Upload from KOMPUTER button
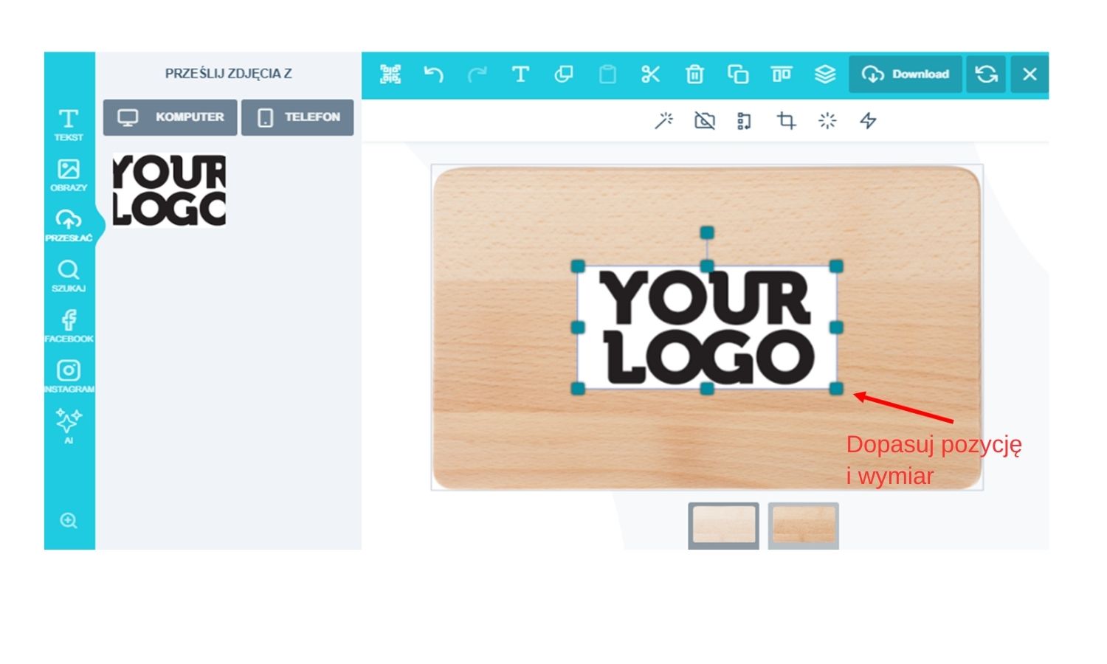1107x664 pixels. point(170,117)
